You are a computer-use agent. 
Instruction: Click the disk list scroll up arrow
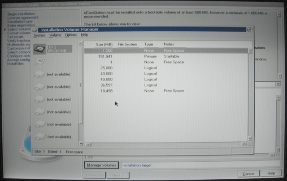click(80, 44)
